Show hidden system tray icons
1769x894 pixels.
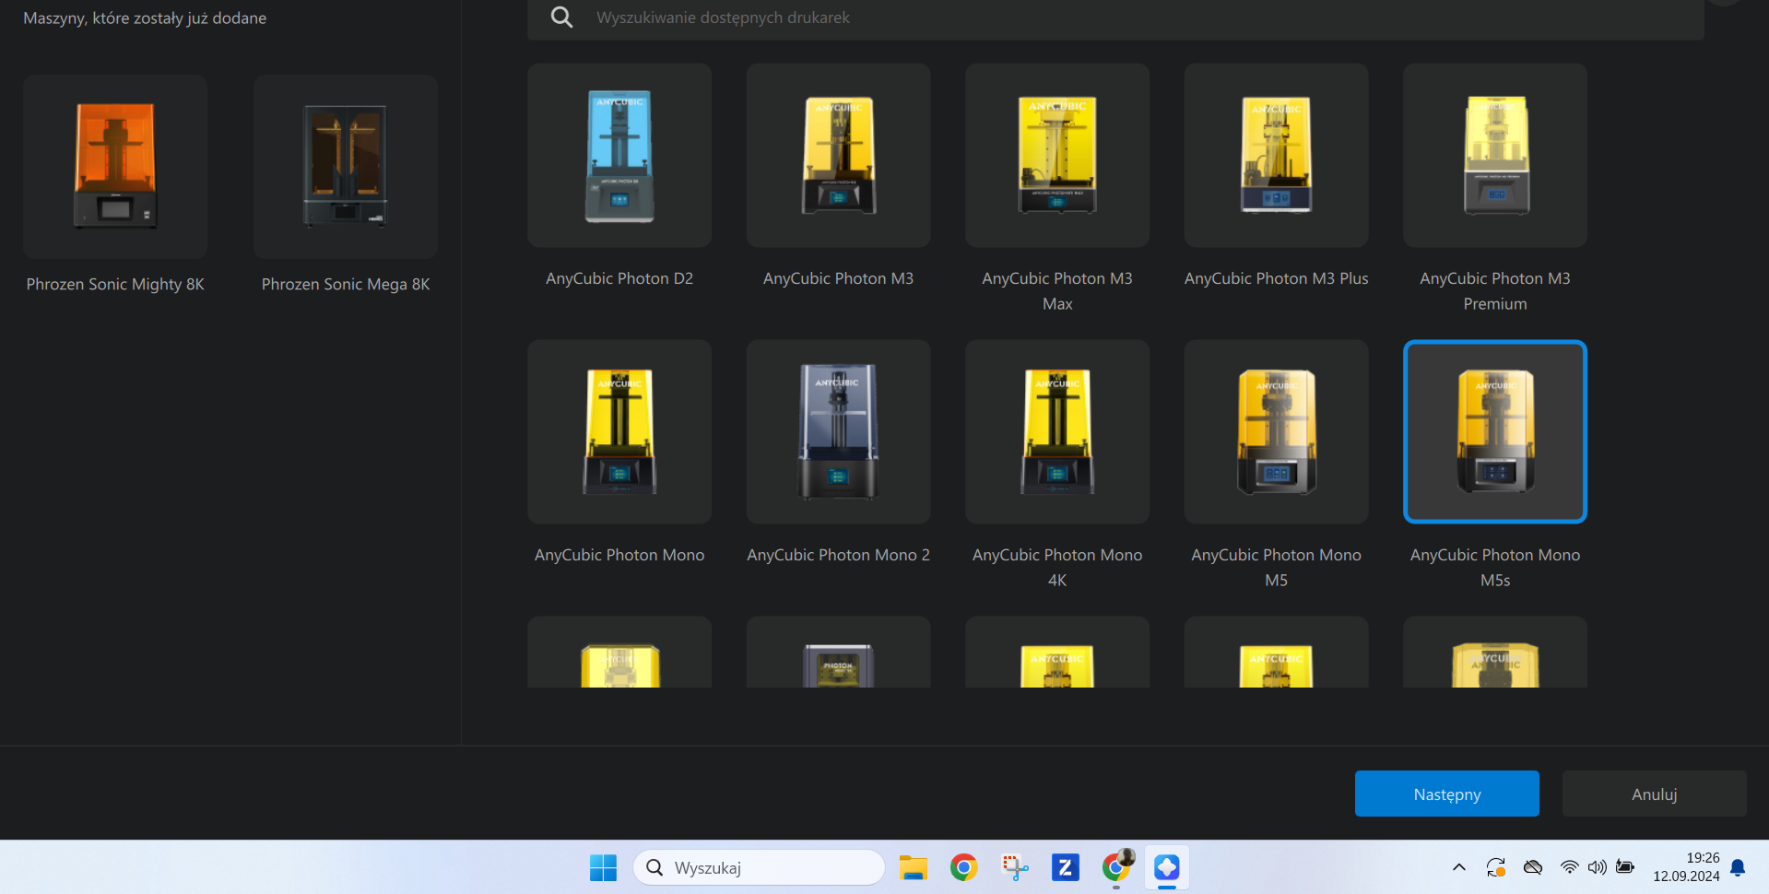click(1459, 867)
